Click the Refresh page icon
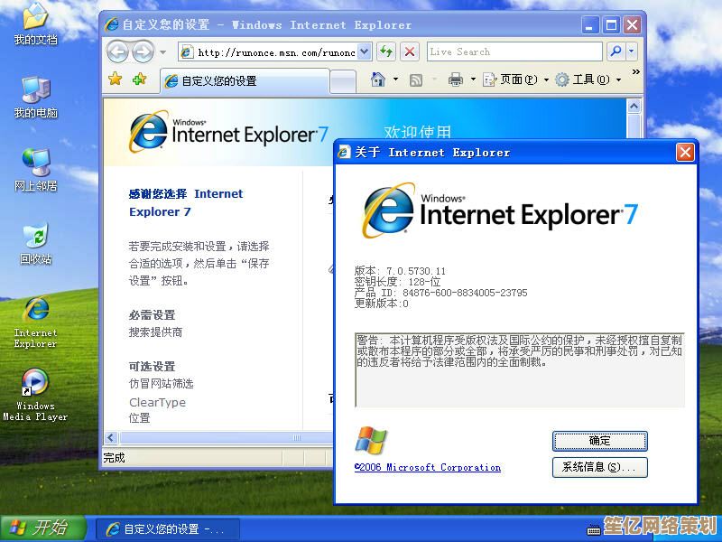The width and height of the screenshot is (722, 542). pos(386,51)
